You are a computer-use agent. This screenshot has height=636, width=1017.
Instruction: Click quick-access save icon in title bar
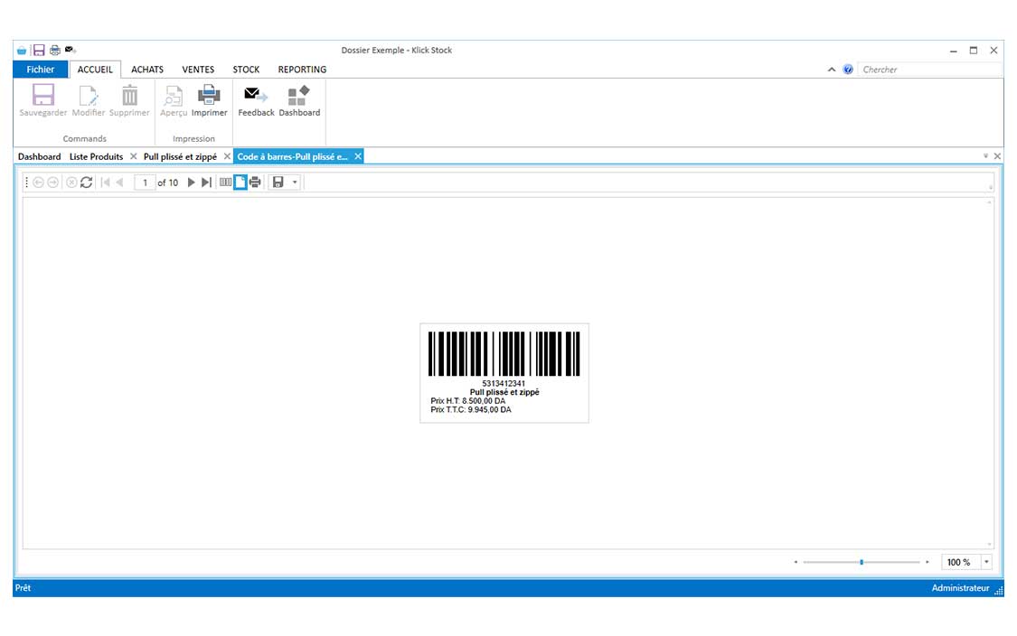click(39, 50)
